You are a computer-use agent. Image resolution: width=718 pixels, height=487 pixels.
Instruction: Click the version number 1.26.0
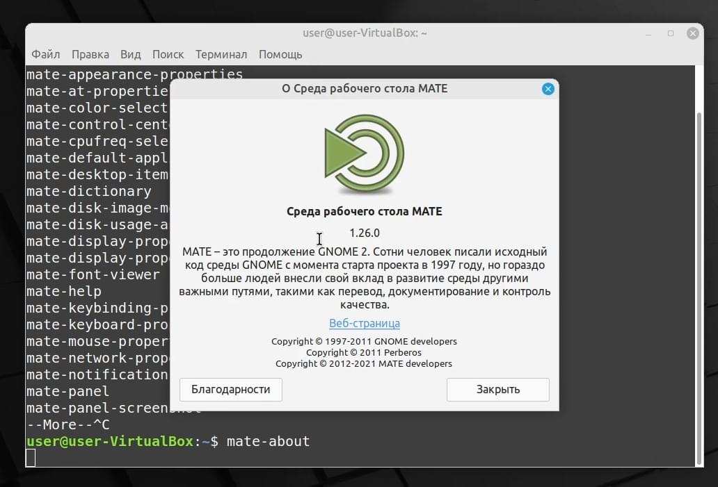click(365, 233)
